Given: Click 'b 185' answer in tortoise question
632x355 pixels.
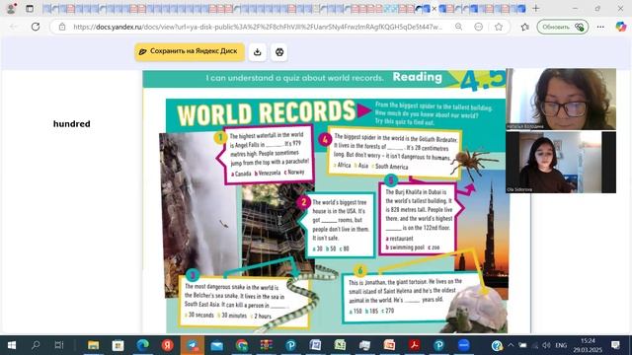Looking at the screenshot, I should pyautogui.click(x=371, y=311).
